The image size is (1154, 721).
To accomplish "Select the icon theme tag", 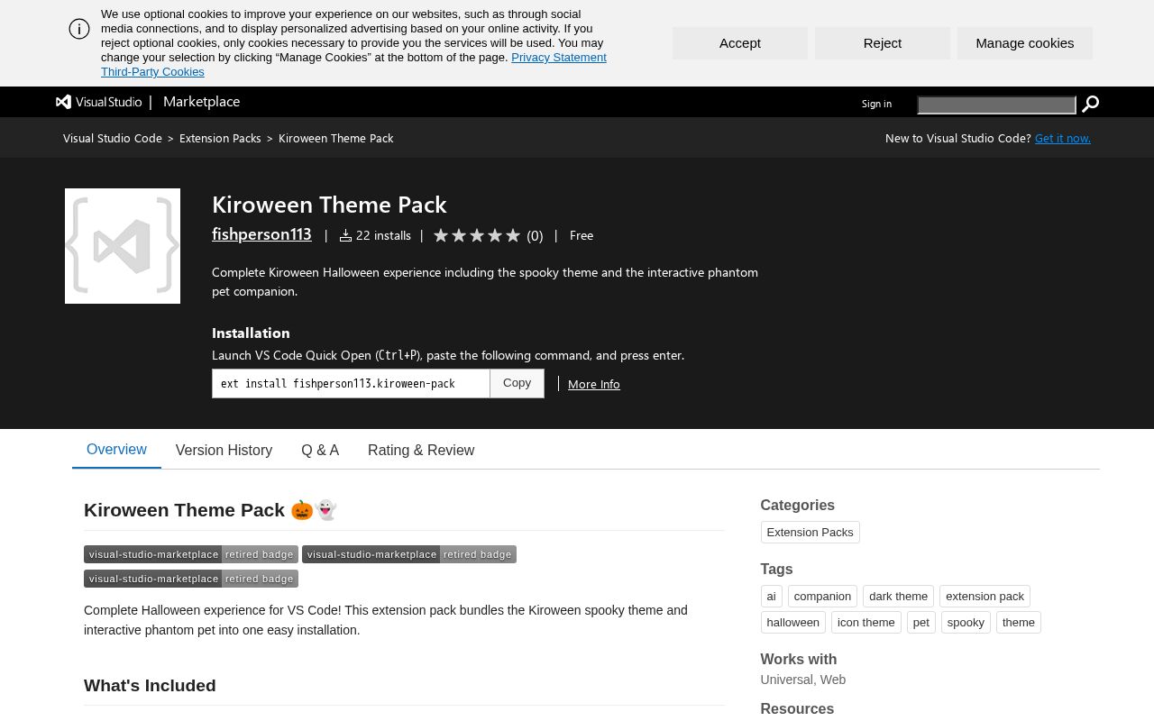I will (x=866, y=623).
